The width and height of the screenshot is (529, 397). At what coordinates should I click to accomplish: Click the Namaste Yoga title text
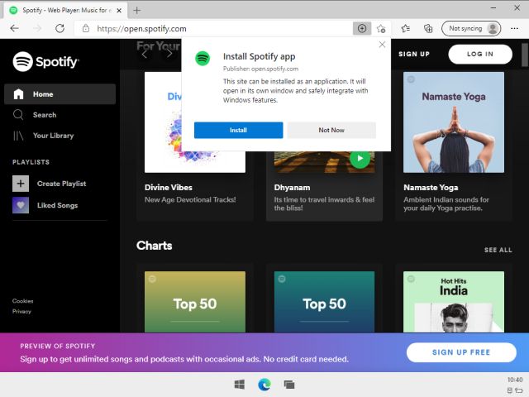pyautogui.click(x=431, y=188)
